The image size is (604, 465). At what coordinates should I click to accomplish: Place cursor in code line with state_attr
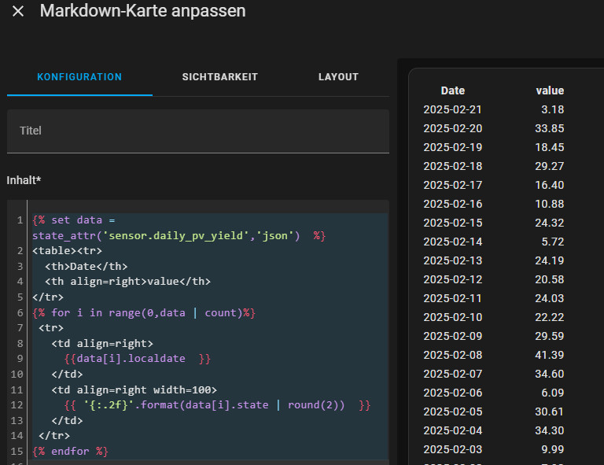(179, 235)
